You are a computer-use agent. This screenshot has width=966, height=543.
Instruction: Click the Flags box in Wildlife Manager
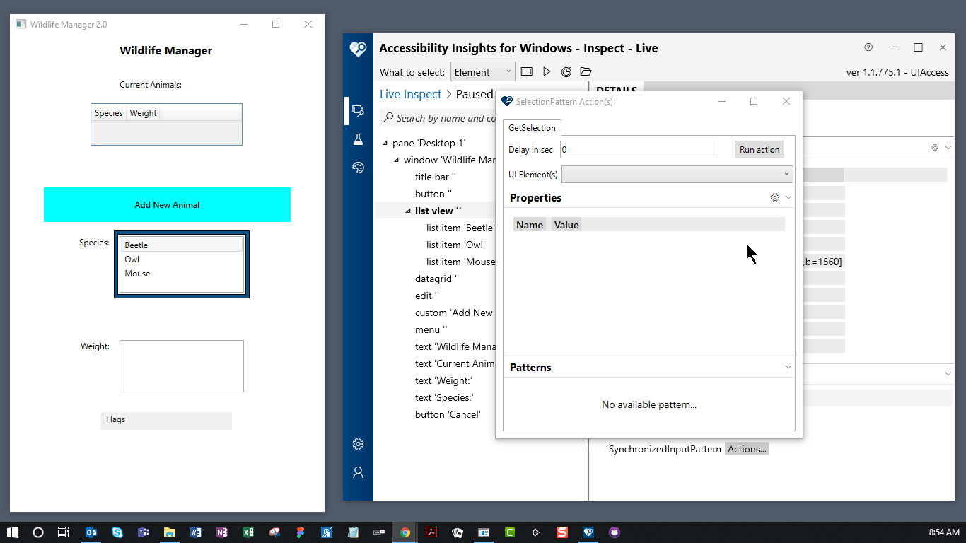point(166,421)
